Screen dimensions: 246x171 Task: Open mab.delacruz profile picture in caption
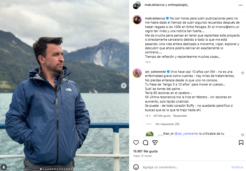pyautogui.click(x=137, y=20)
